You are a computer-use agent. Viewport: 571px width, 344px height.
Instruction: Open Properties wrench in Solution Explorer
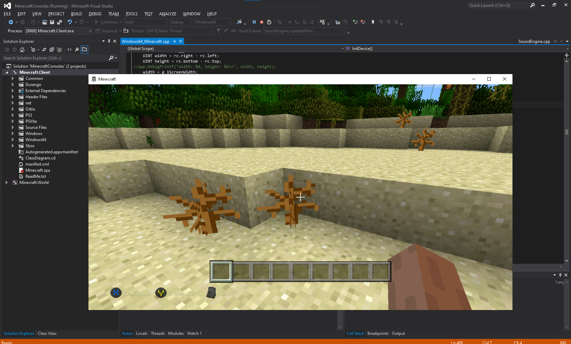pos(77,50)
